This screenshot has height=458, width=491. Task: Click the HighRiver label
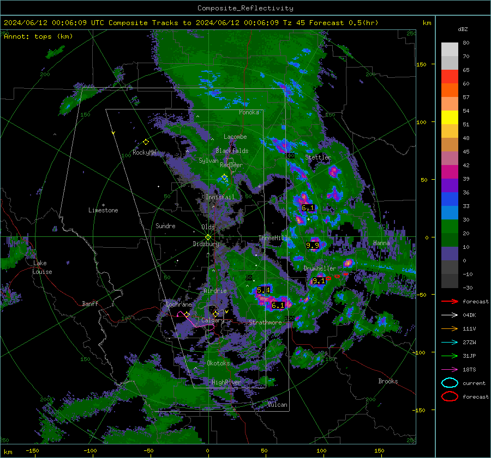tap(226, 382)
